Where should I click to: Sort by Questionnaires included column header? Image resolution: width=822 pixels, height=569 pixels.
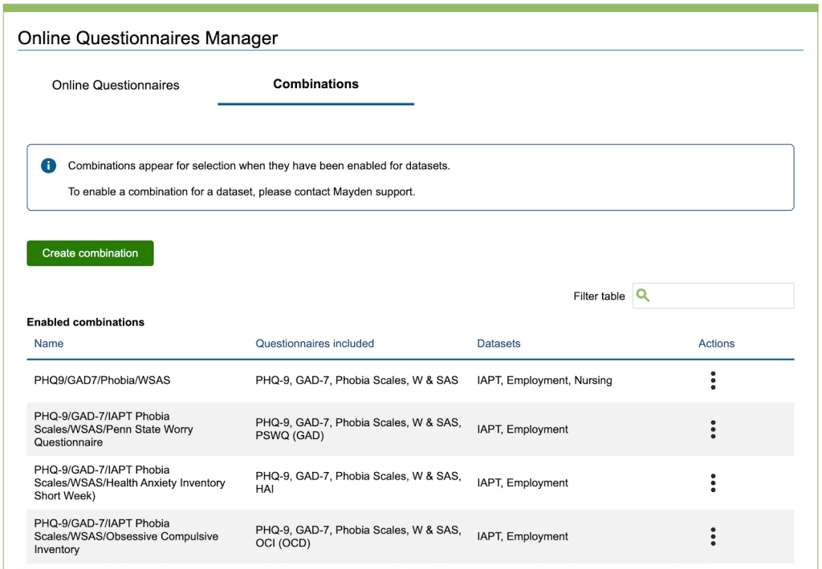315,344
